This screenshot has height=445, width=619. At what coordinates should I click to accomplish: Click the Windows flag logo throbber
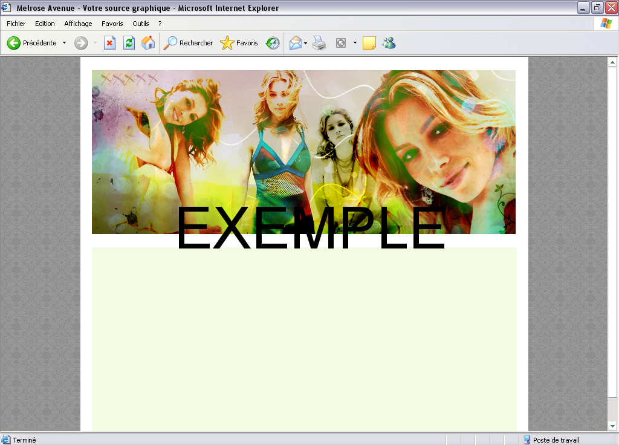[x=606, y=24]
